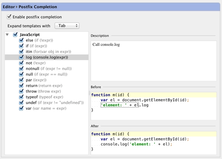Select the not (!expr) template
The image size is (222, 159).
coord(36,63)
